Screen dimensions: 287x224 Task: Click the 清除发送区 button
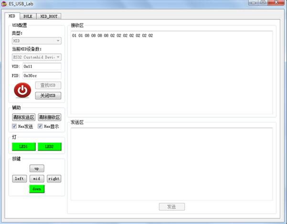(23, 117)
